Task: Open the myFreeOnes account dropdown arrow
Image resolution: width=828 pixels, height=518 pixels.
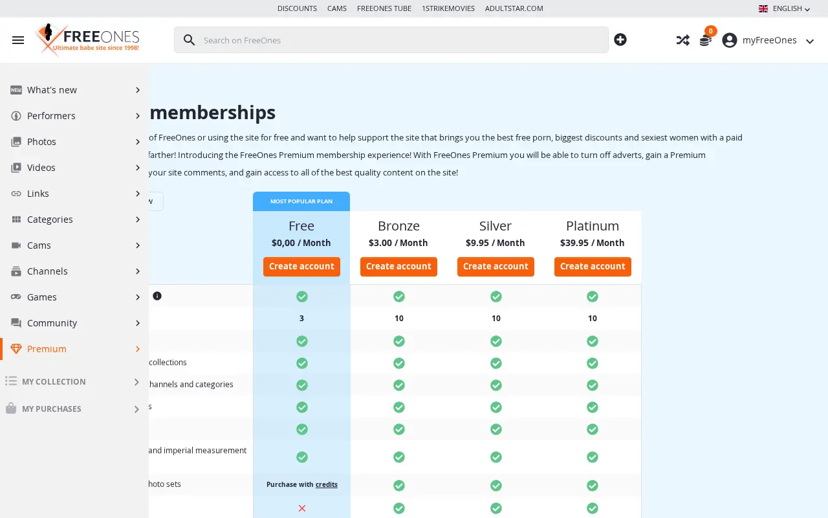Action: (810, 41)
